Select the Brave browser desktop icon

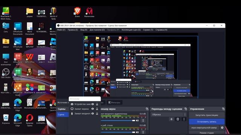(x=77, y=12)
